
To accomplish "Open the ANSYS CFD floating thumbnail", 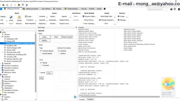I will [168, 87].
